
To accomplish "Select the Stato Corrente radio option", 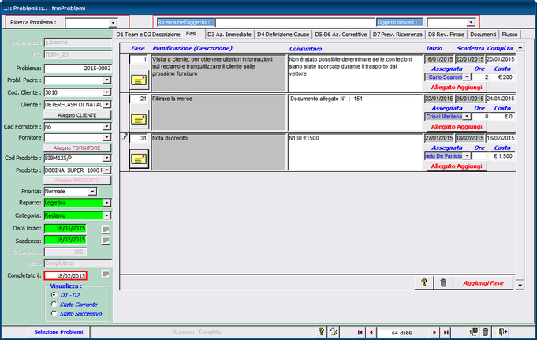I will tap(54, 304).
